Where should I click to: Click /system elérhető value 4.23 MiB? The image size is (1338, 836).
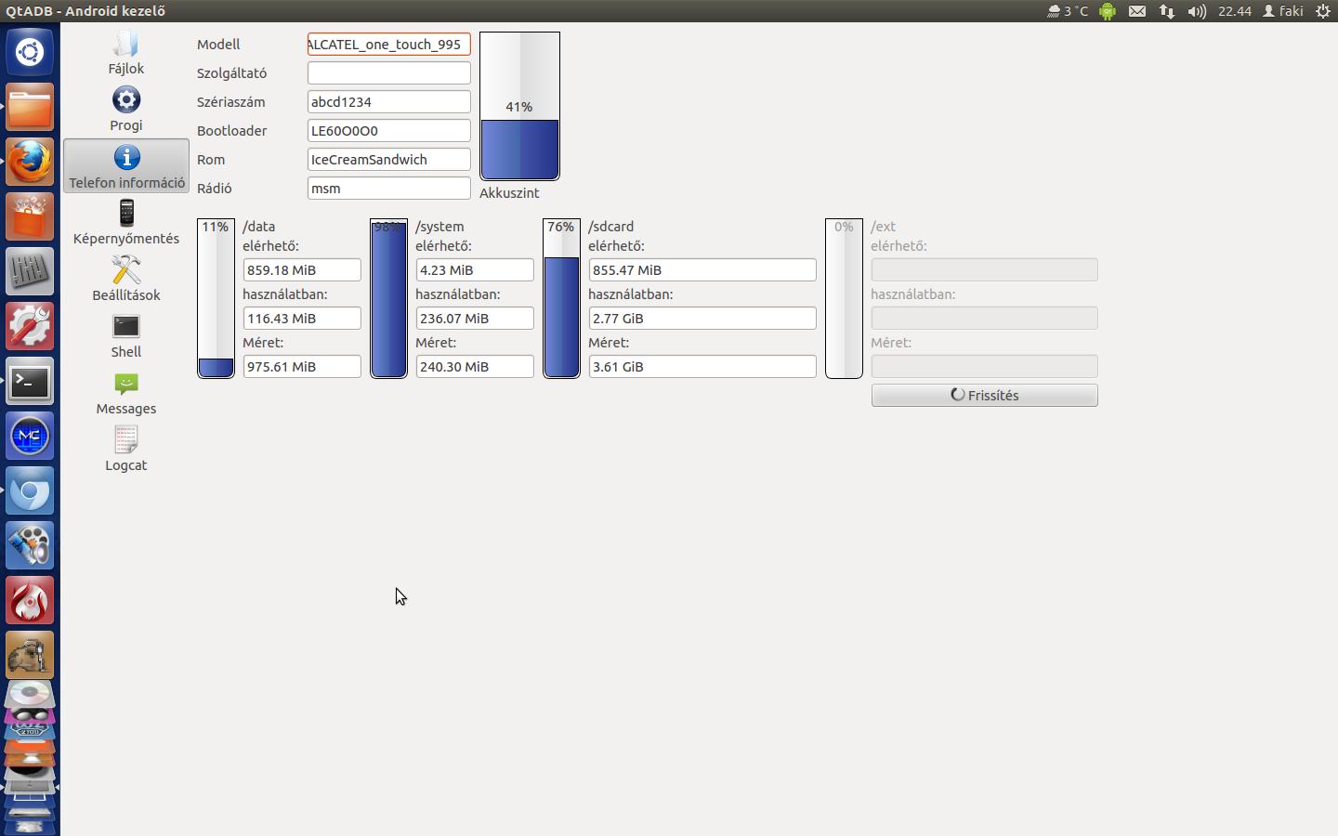coord(475,270)
